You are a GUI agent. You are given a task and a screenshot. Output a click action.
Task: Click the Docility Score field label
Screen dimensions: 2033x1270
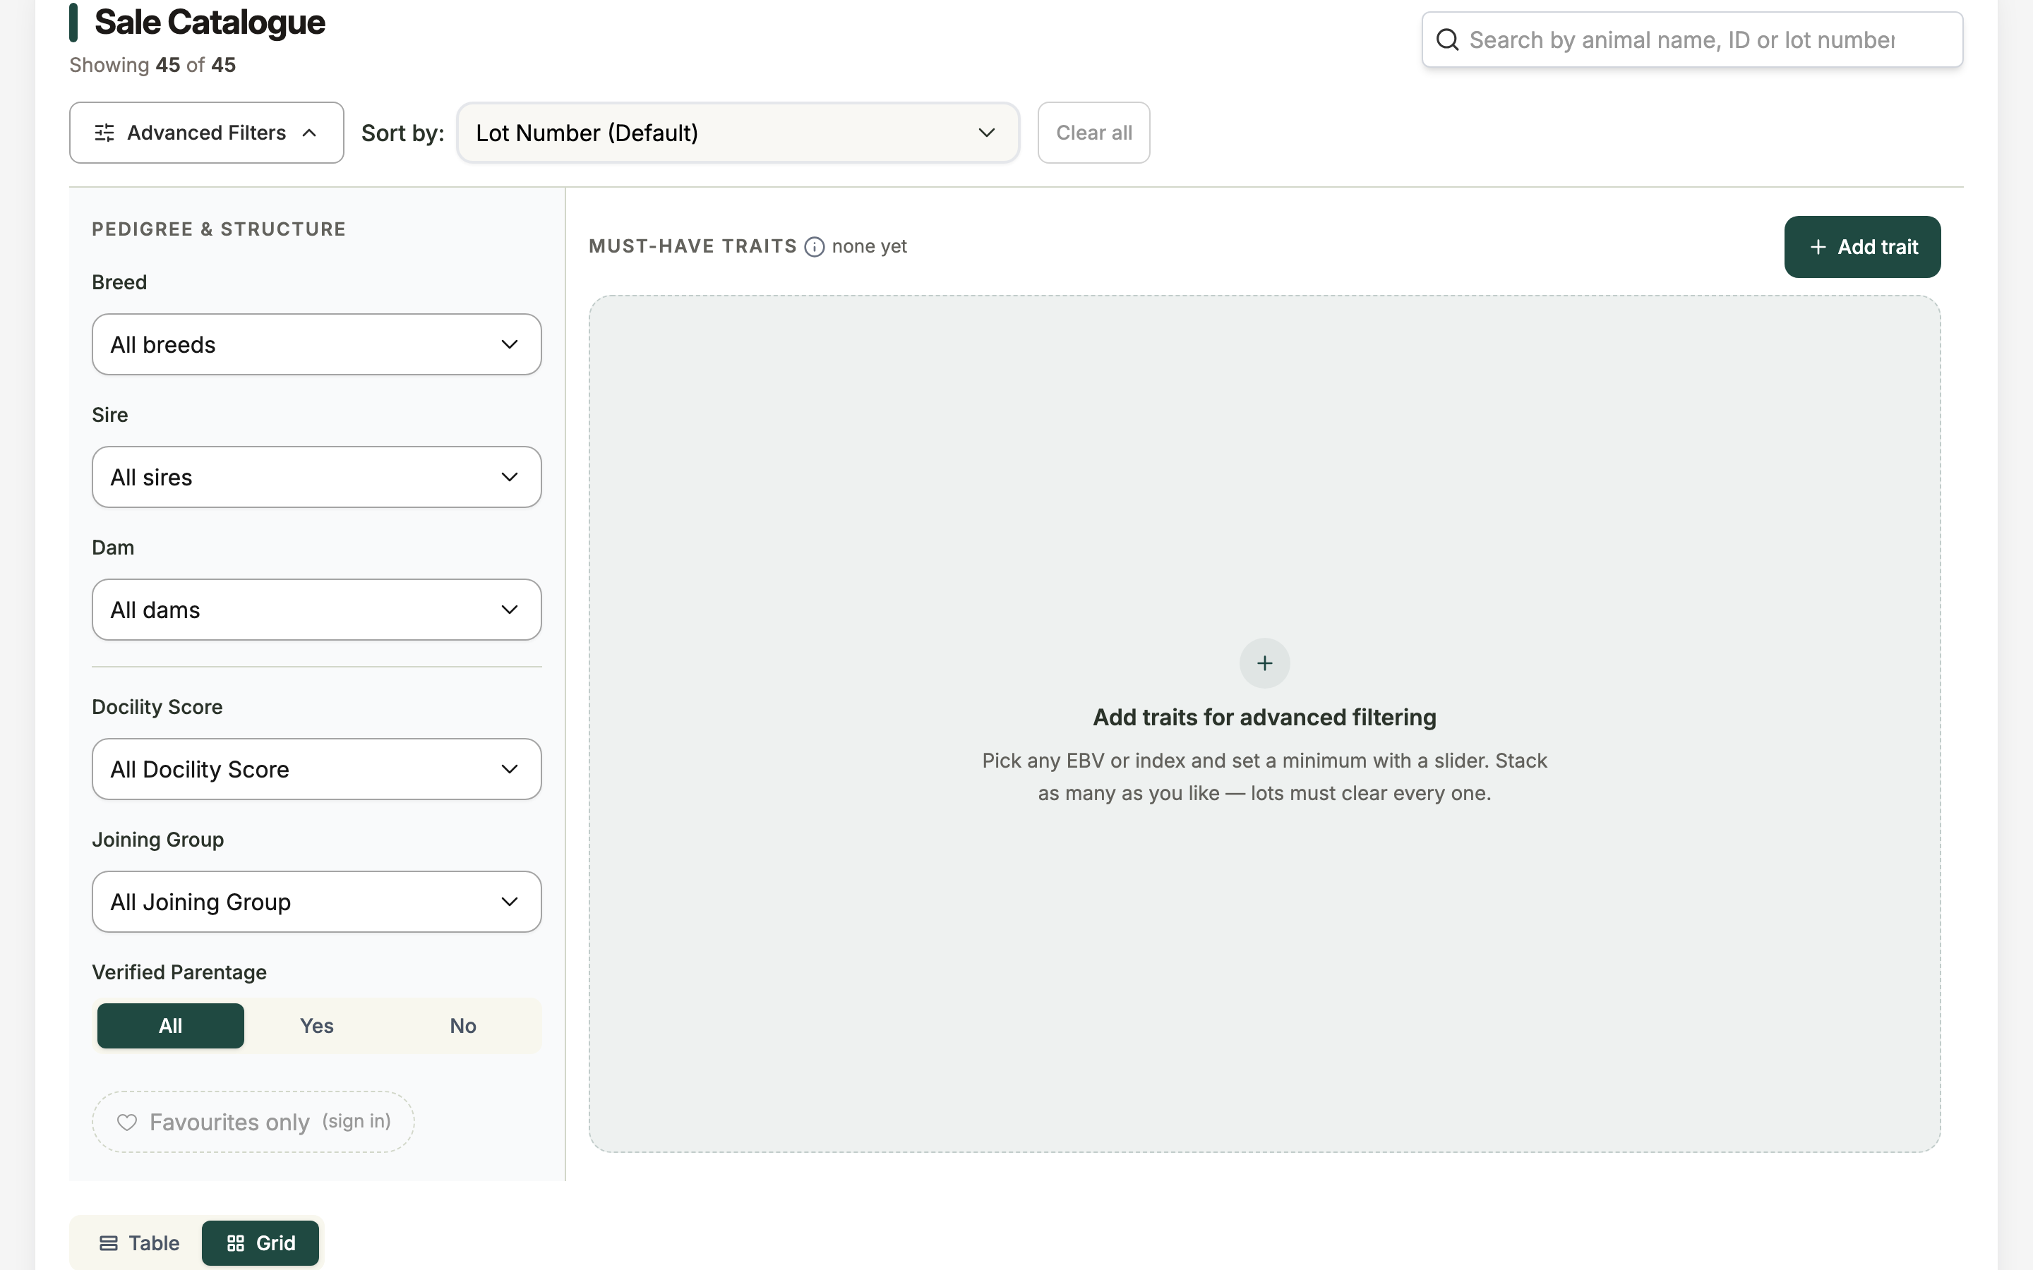point(157,707)
